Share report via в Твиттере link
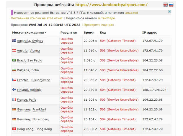Screen dimensions: 183x136 107,18
